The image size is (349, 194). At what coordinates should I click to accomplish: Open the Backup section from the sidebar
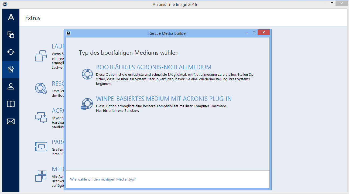coord(11,34)
